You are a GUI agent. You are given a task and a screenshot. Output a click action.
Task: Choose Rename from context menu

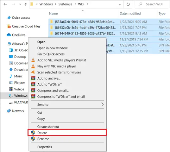43,139
